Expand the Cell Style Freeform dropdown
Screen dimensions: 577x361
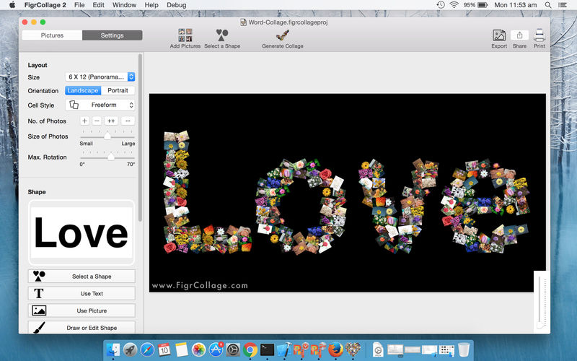coord(100,105)
